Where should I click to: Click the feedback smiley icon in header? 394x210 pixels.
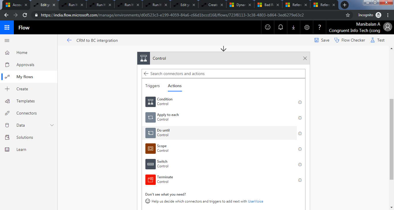click(268, 27)
